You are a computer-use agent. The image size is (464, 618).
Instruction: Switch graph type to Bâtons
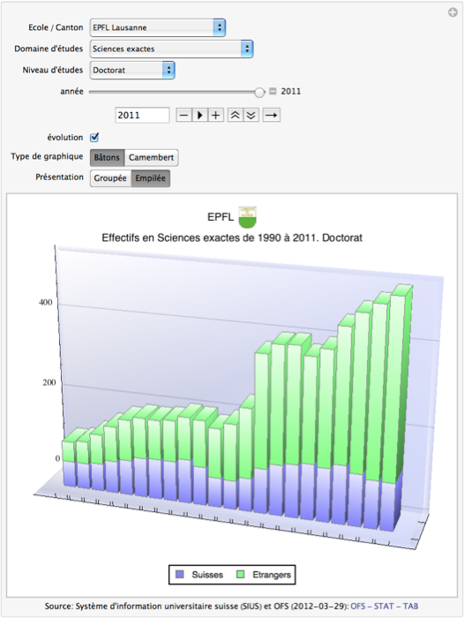click(107, 158)
